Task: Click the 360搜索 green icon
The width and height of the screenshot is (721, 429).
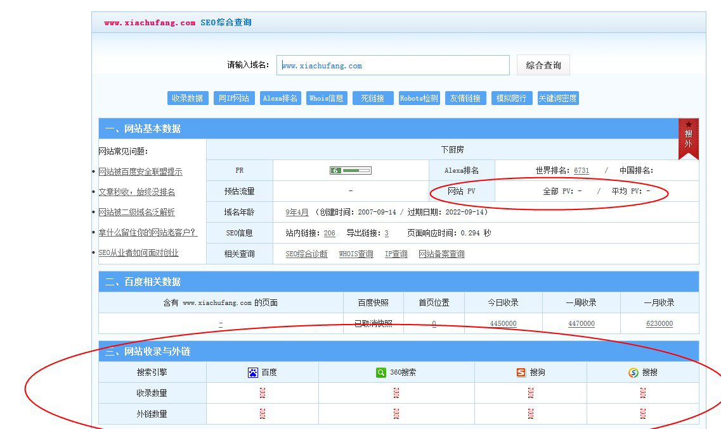Action: tap(380, 373)
